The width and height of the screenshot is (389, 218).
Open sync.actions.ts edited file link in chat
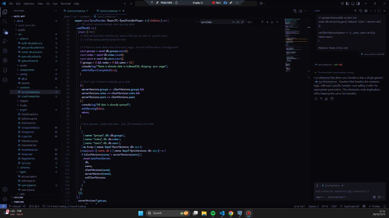coord(325,65)
